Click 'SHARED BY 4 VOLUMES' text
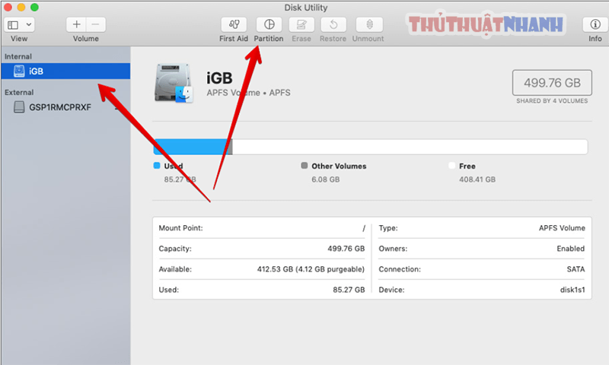 (x=552, y=101)
